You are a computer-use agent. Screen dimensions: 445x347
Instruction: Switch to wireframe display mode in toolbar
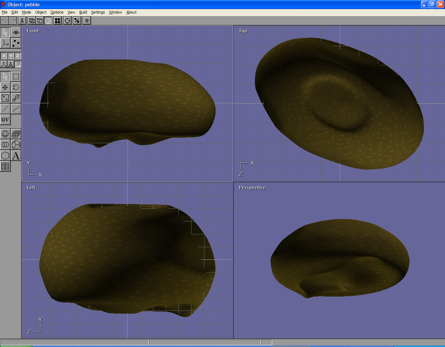(32, 21)
